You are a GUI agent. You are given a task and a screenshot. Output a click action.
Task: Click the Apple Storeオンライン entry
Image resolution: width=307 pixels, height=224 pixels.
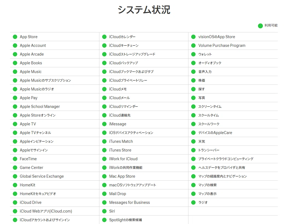point(38,116)
